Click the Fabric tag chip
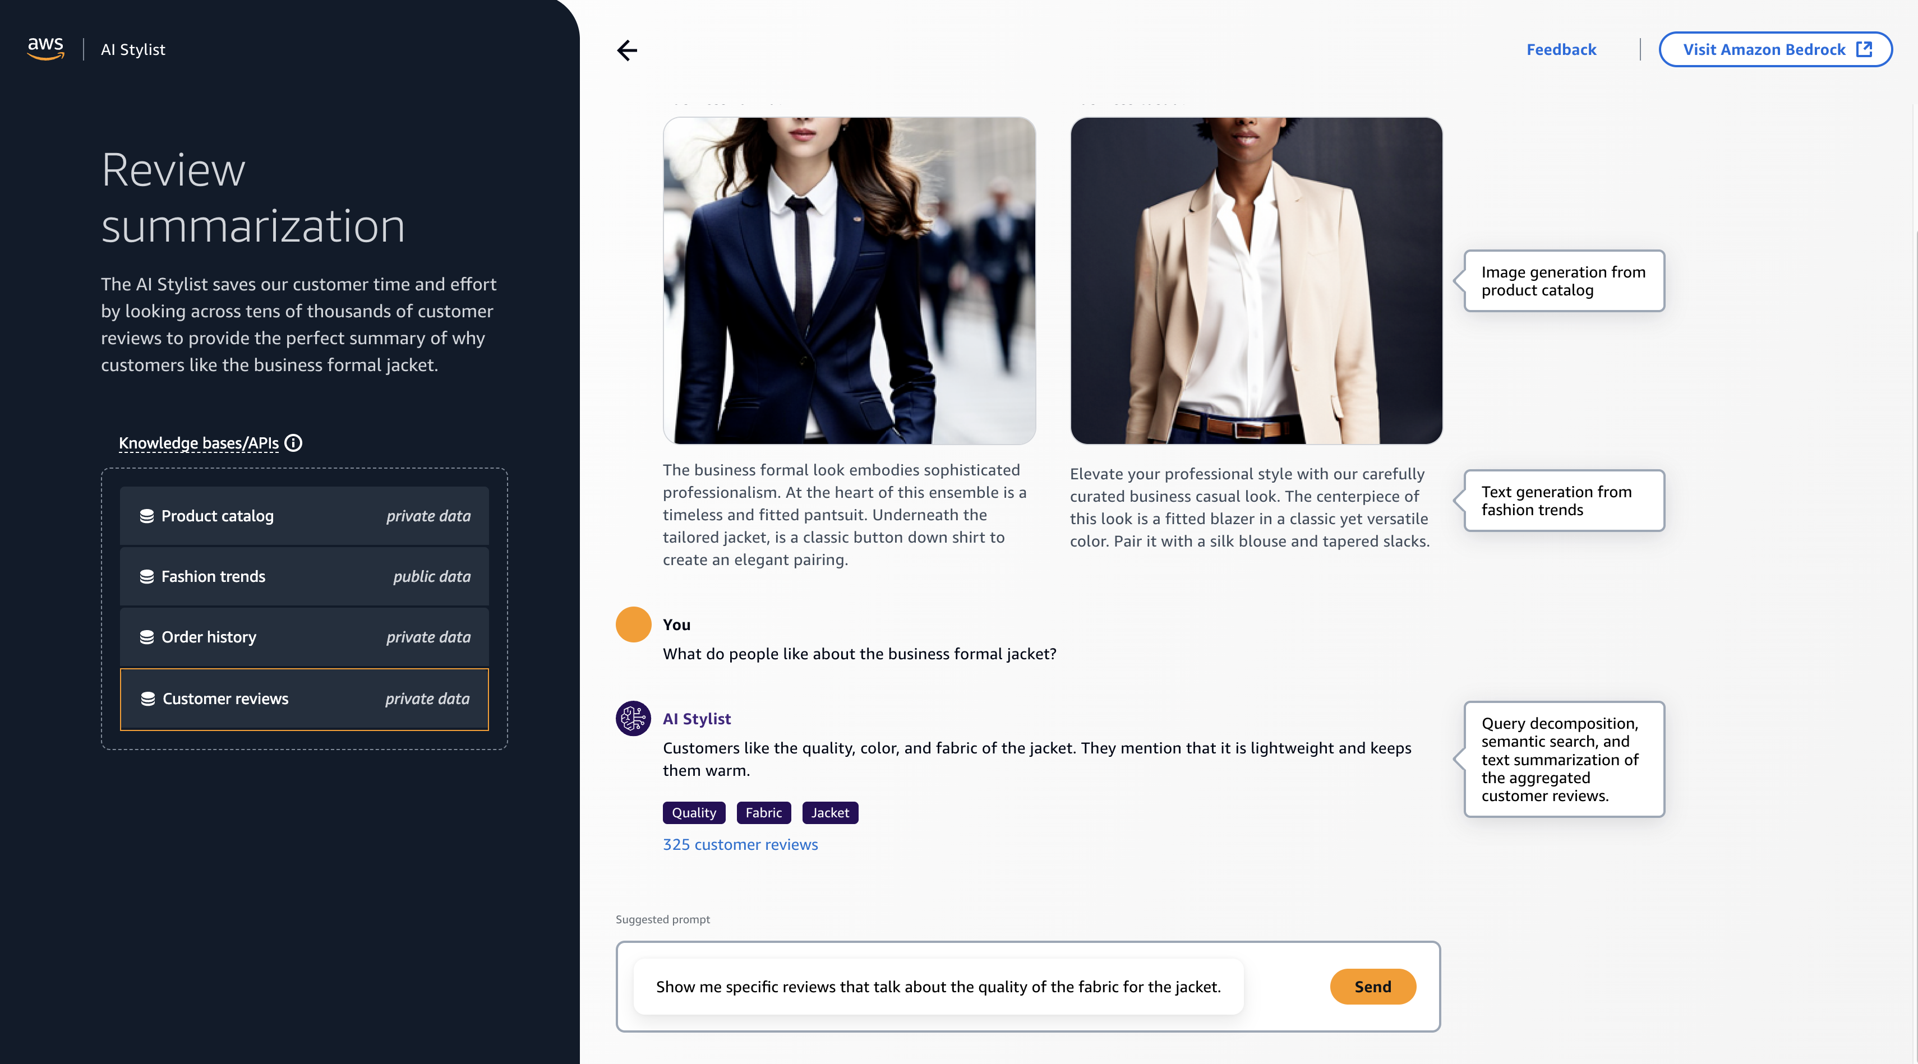 click(x=763, y=812)
